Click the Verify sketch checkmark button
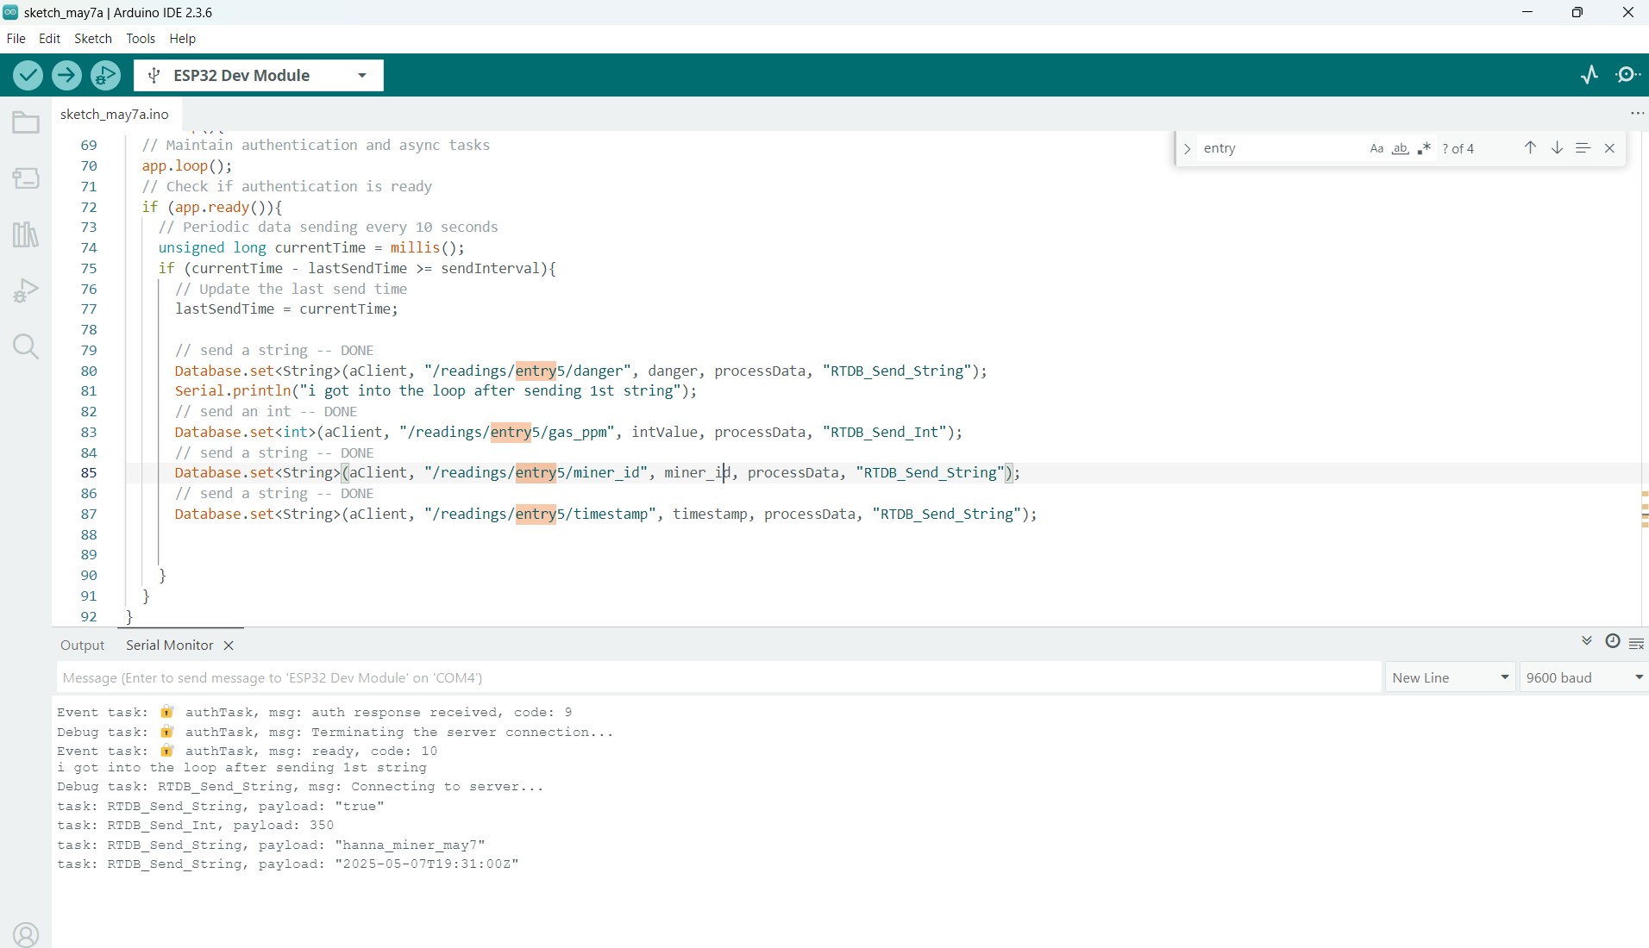This screenshot has width=1649, height=948. point(28,76)
